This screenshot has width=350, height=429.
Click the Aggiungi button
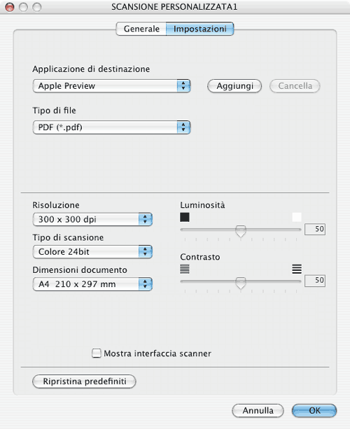pyautogui.click(x=234, y=86)
